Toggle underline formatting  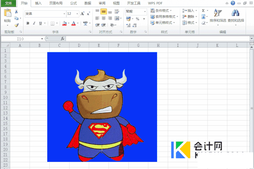[40, 23]
